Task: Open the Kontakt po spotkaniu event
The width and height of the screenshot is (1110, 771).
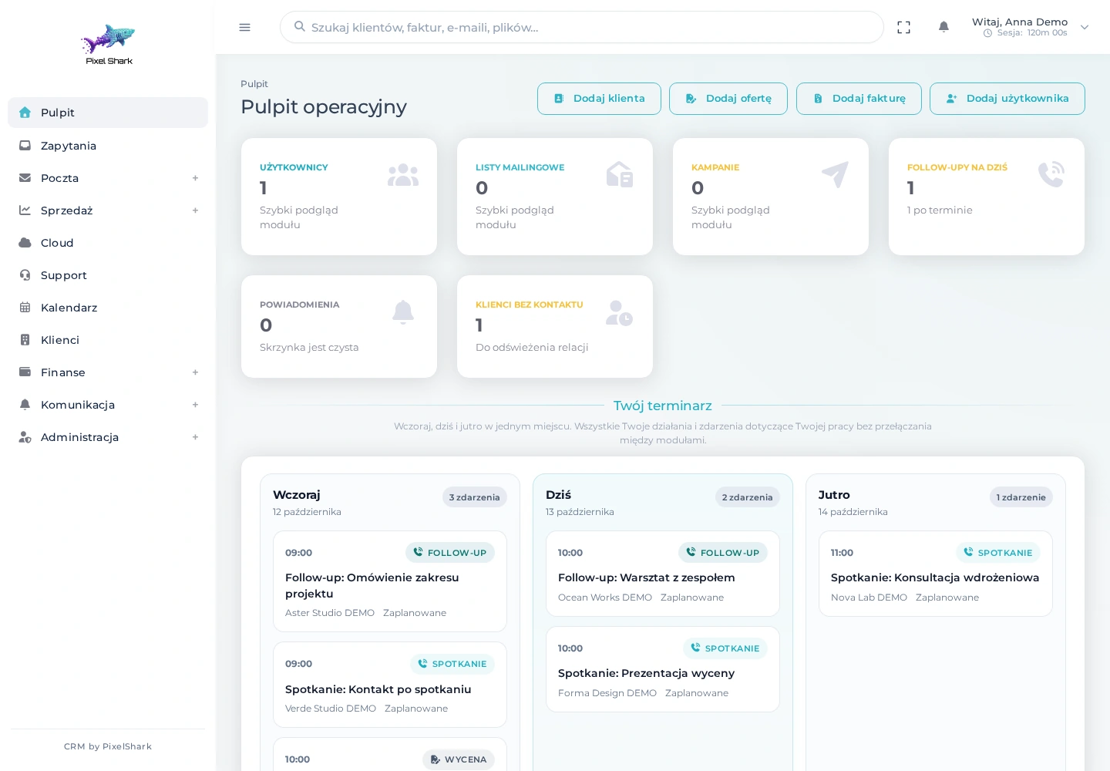Action: click(x=390, y=685)
